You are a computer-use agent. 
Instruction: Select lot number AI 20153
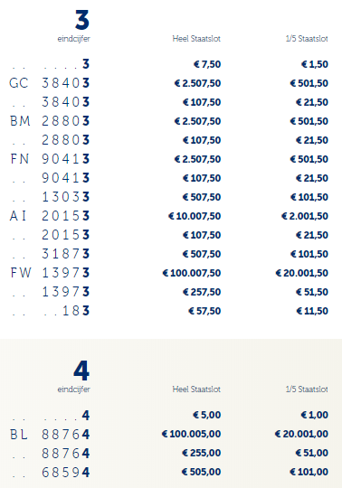(x=50, y=216)
